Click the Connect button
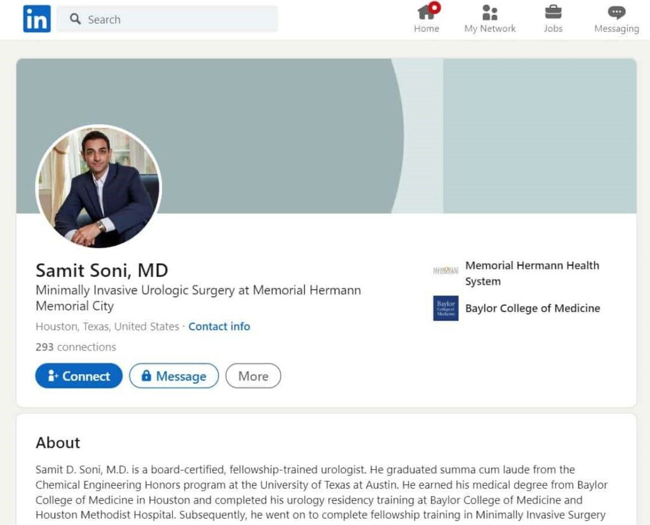 (x=79, y=376)
